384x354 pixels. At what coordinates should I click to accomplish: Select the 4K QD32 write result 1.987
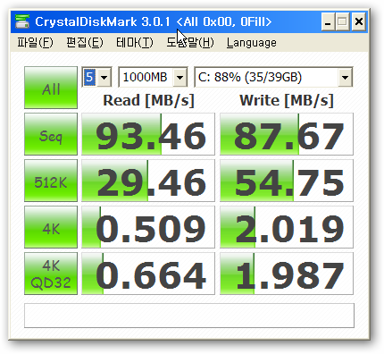287,274
